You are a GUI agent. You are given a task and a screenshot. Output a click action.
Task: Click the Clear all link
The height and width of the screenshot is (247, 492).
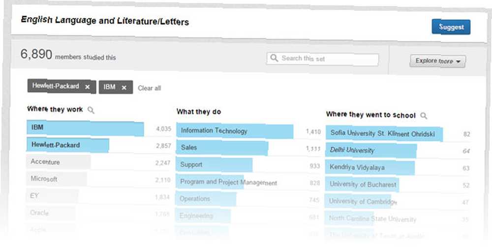click(x=150, y=88)
